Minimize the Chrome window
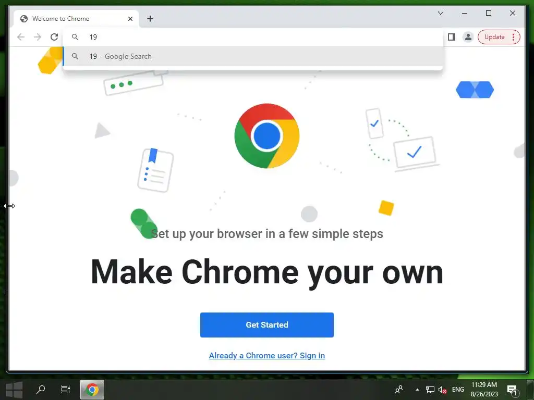 [465, 13]
